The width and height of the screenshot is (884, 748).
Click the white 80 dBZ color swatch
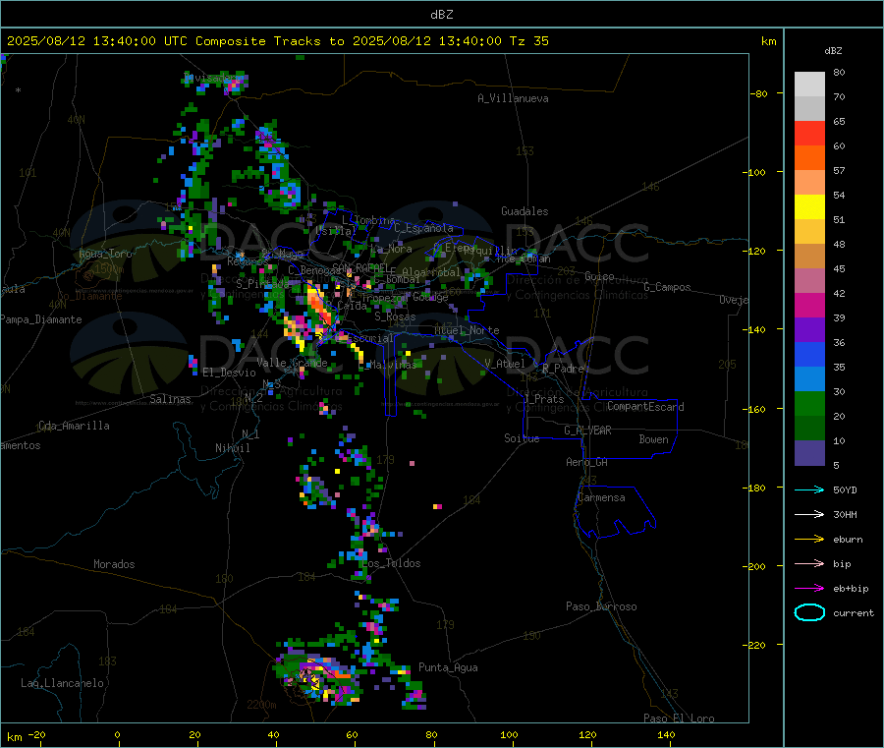coord(809,85)
